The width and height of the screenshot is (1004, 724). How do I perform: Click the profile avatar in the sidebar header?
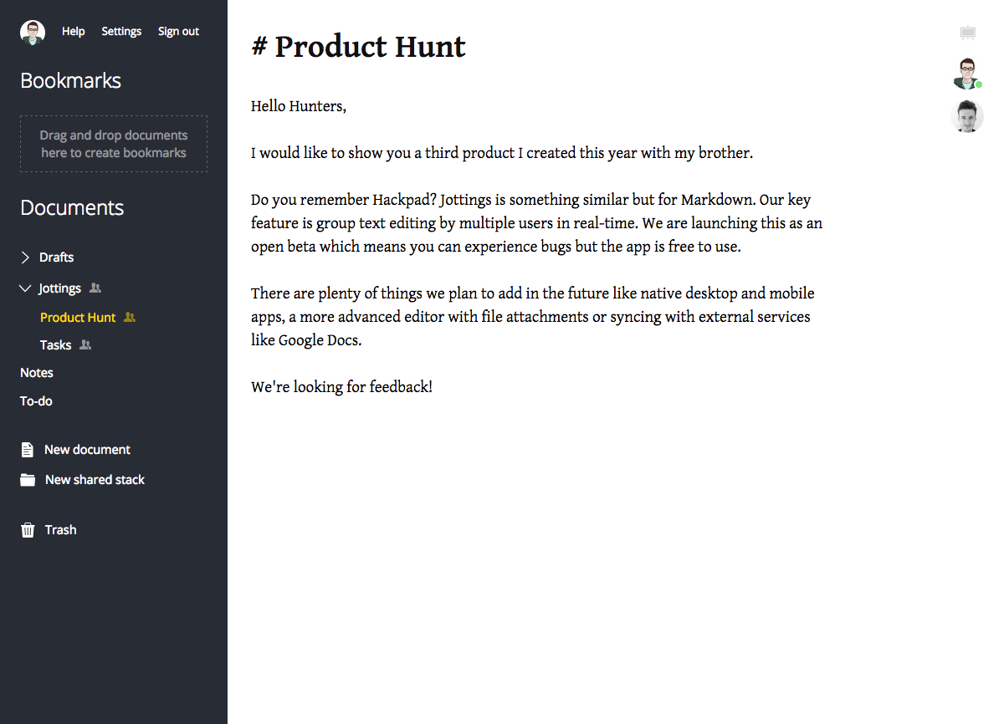[33, 32]
